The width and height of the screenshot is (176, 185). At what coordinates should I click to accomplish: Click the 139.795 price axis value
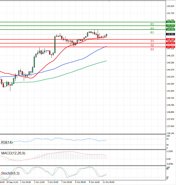(170, 105)
